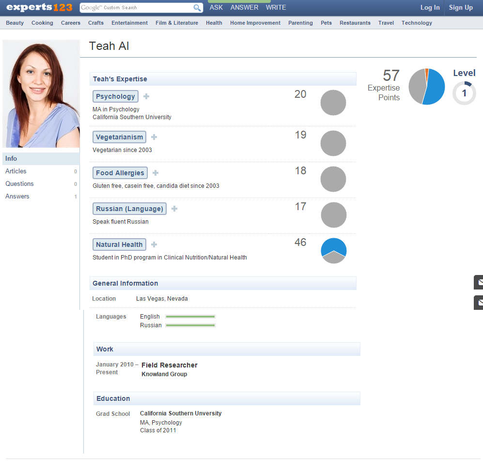Screen dimensions: 483x473
Task: Click 'Teah Al' profile name heading
Action: click(109, 46)
